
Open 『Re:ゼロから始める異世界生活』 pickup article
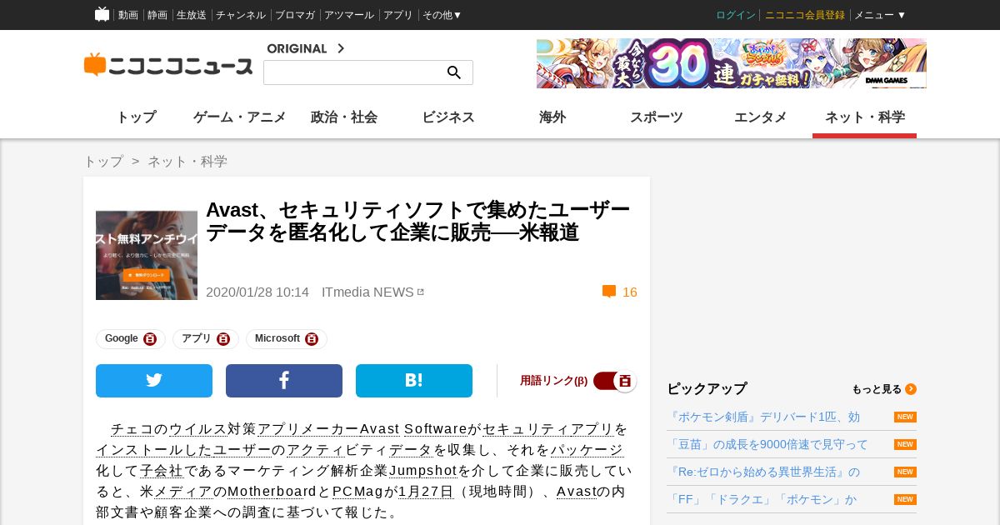(x=764, y=472)
